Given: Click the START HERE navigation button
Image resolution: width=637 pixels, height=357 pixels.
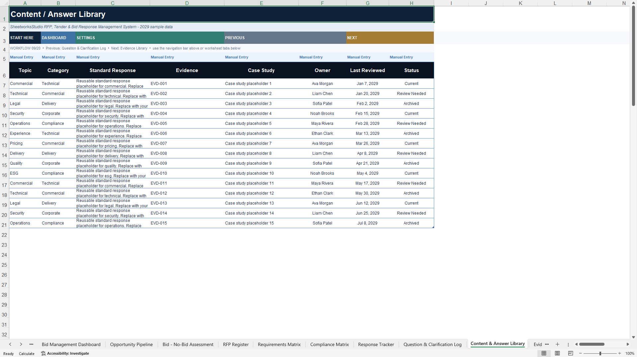Looking at the screenshot, I should (x=25, y=38).
